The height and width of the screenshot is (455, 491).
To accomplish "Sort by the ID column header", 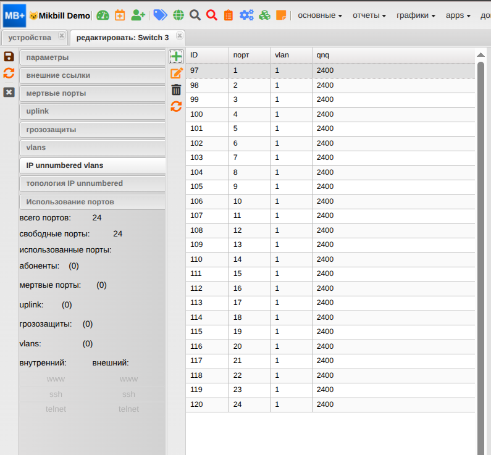I will click(207, 55).
